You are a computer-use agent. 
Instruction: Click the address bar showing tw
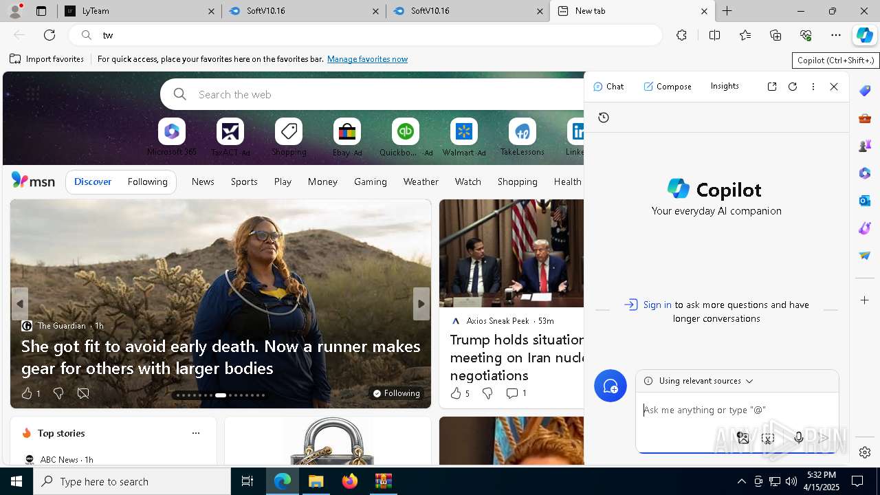[364, 35]
